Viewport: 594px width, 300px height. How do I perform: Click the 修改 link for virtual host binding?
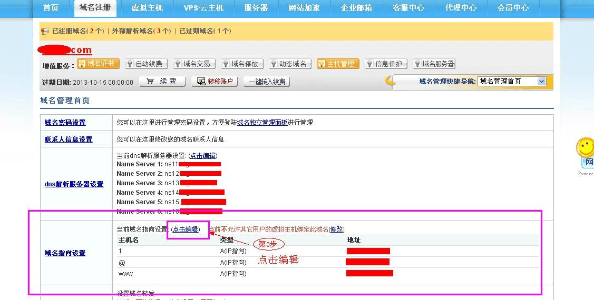(337, 229)
